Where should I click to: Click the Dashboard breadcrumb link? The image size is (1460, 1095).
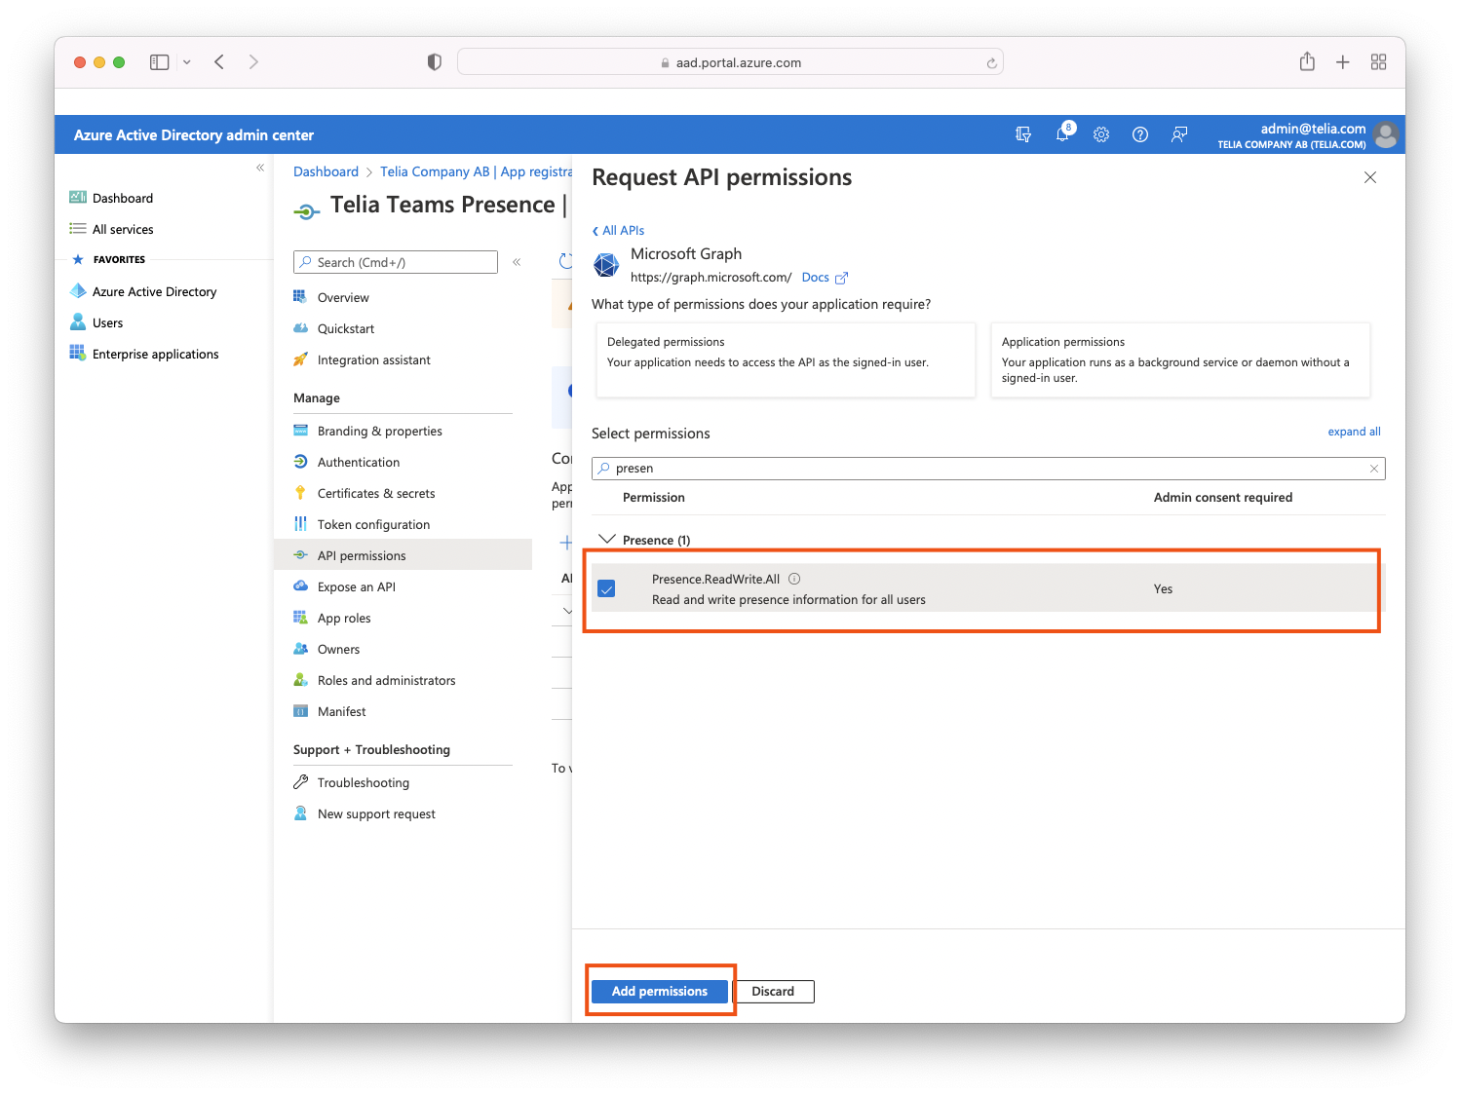coord(326,171)
